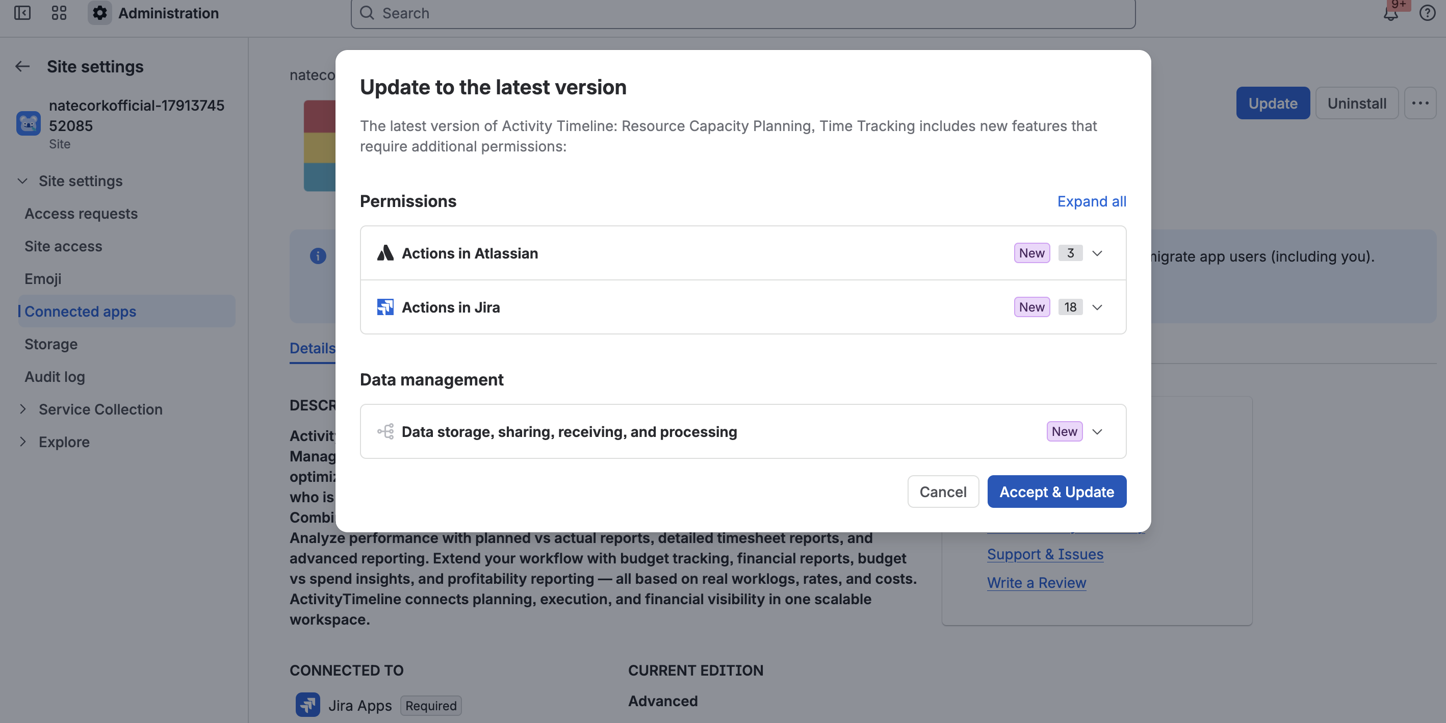
Task: Collapse the sidebar panel icon
Action: coord(22,13)
